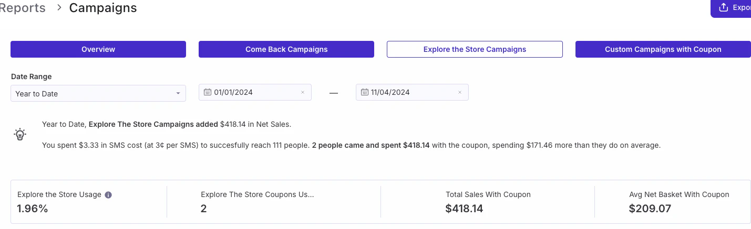This screenshot has height=229, width=751.
Task: Click the lightbulb insight icon
Action: (19, 134)
